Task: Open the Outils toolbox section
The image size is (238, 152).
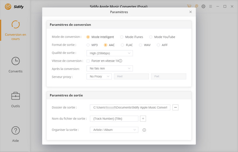Action: (x=15, y=100)
